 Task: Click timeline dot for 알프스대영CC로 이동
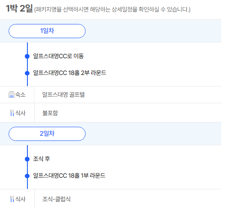(27, 56)
